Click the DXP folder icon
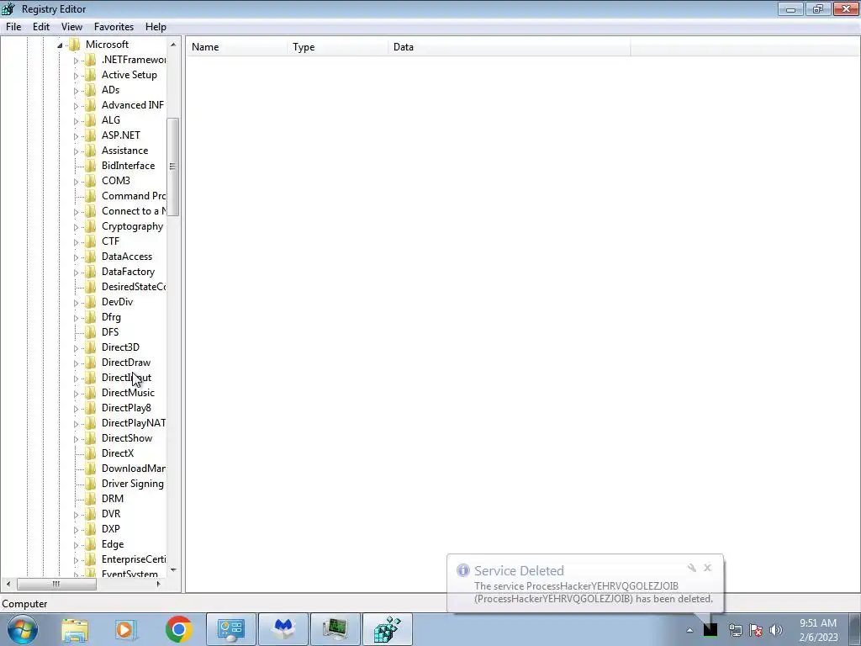 tap(91, 529)
